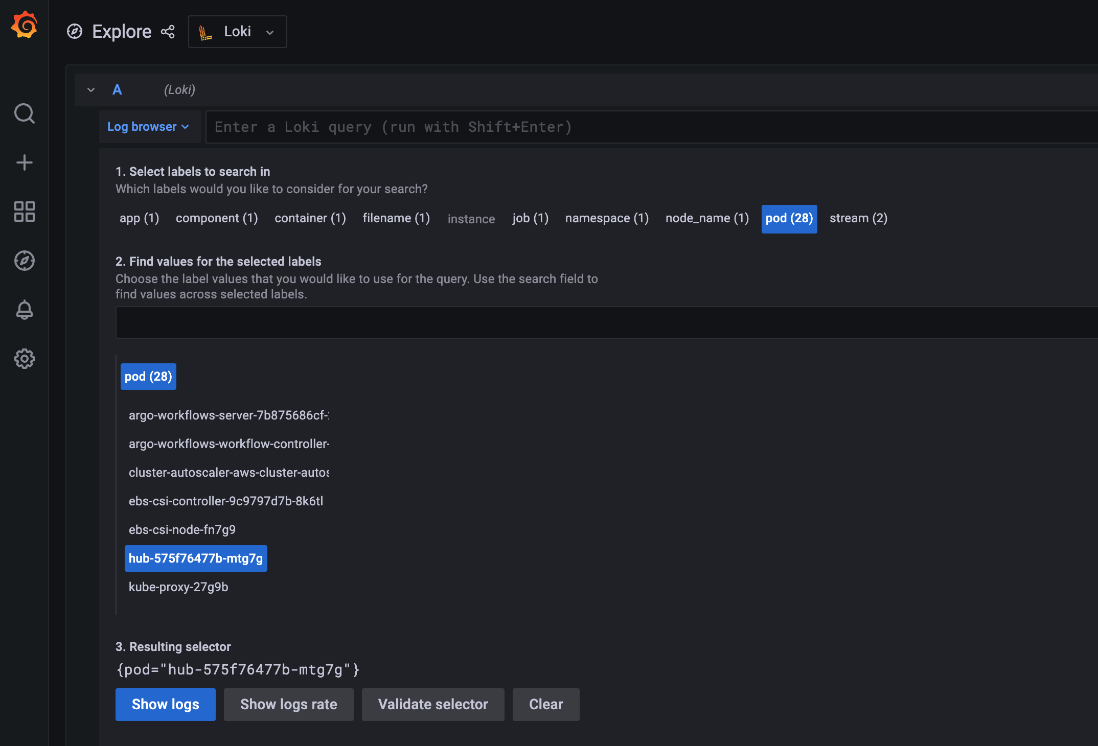Viewport: 1098px width, 746px height.
Task: Select the component (1) label
Action: (x=217, y=219)
